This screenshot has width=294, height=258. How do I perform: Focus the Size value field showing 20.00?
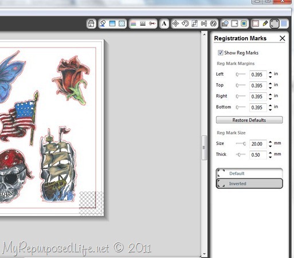point(258,144)
